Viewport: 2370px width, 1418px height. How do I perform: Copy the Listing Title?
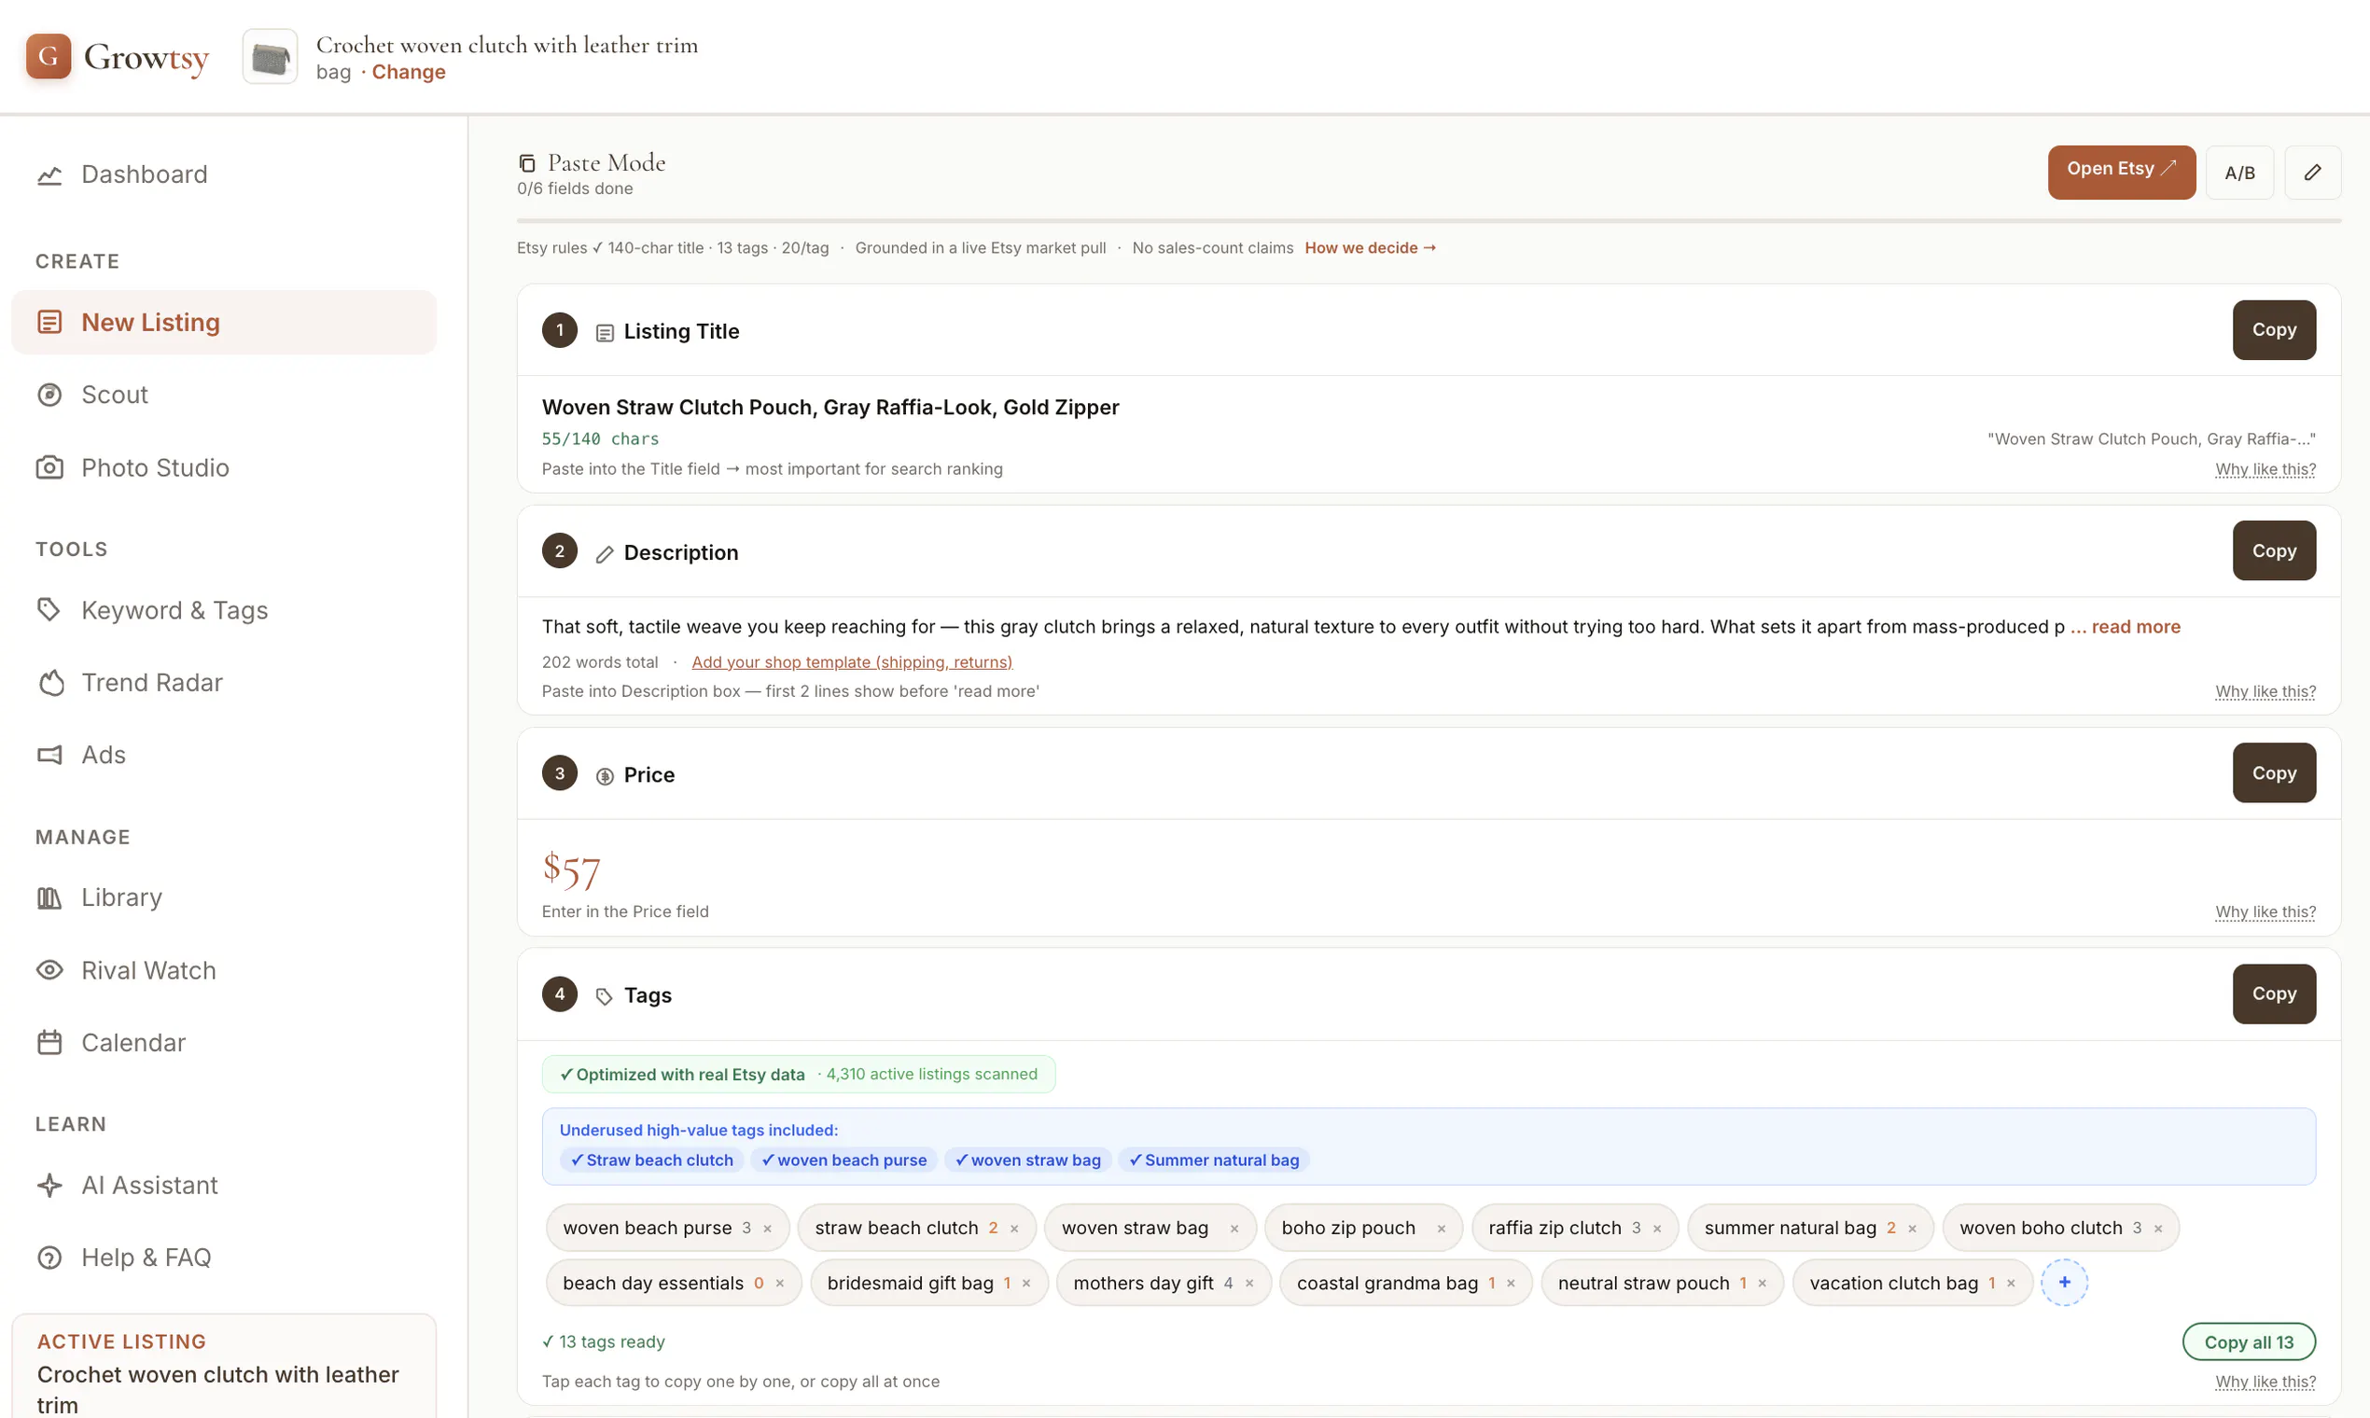2274,329
